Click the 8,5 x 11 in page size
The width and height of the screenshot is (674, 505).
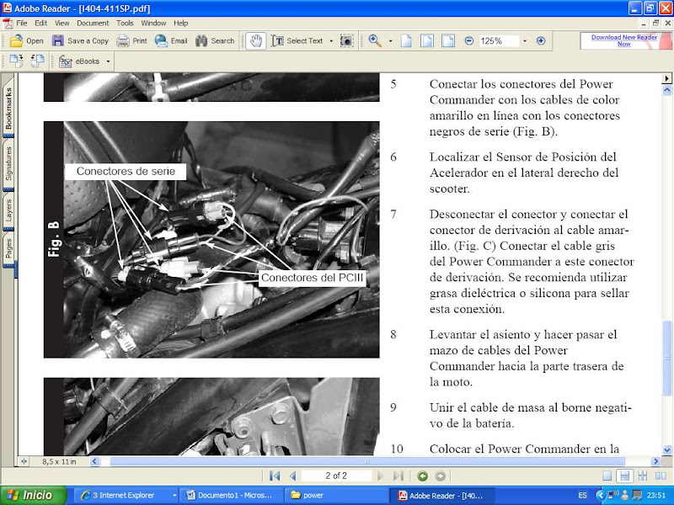pos(59,461)
